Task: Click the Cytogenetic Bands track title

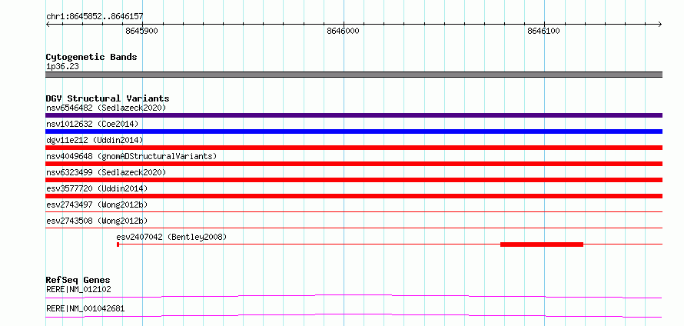Action: point(91,57)
